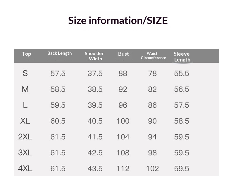Click the Sleeve Length column header

[182, 57]
